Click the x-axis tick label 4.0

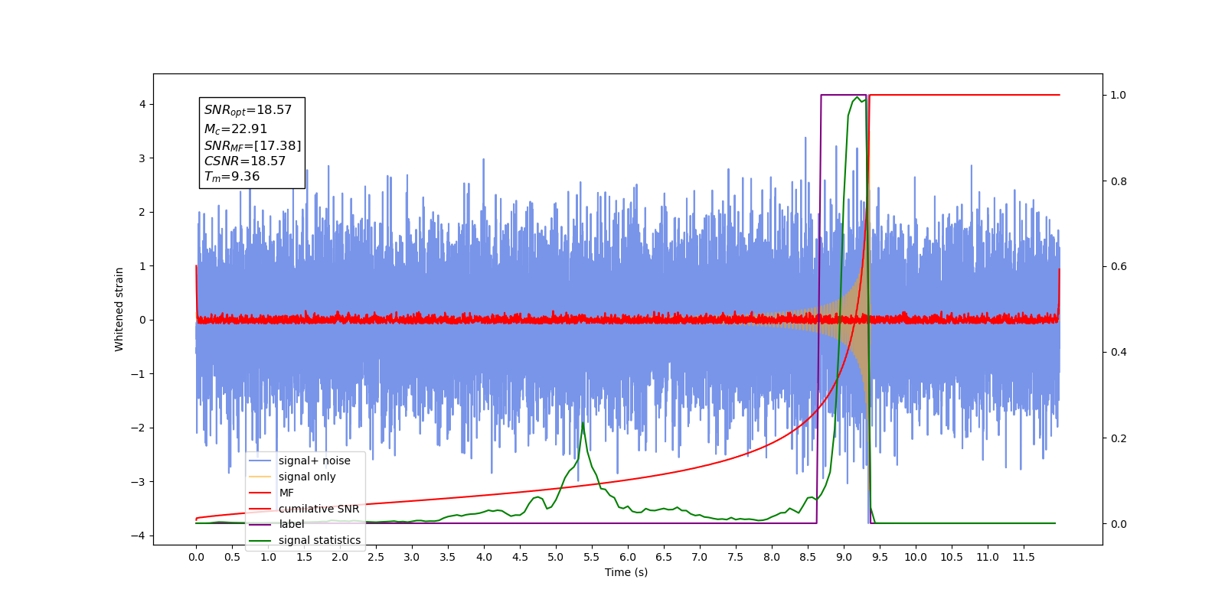(x=484, y=557)
